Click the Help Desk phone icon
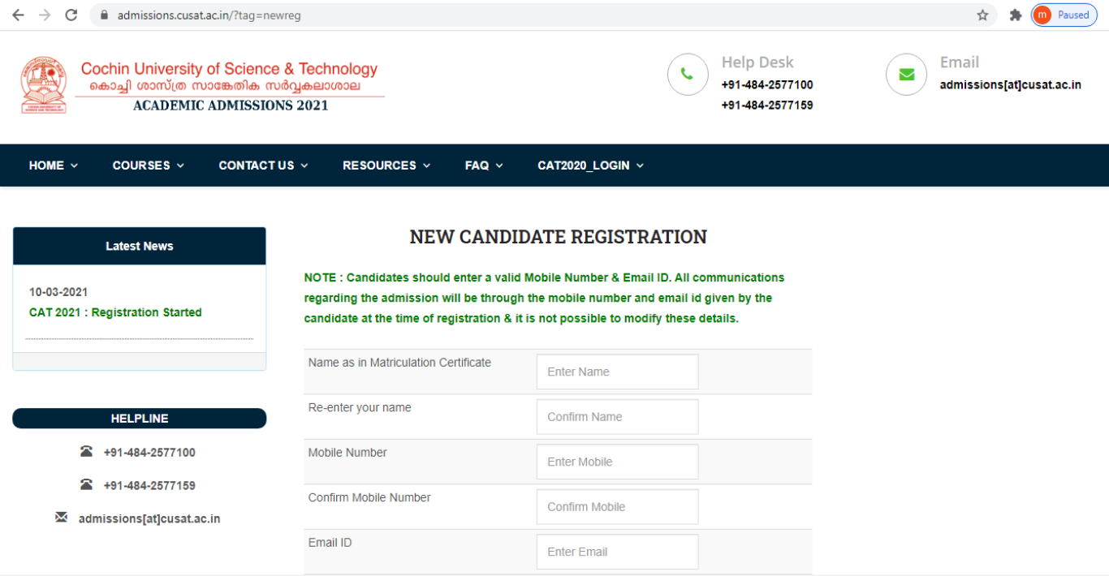The height and width of the screenshot is (576, 1109). click(688, 74)
